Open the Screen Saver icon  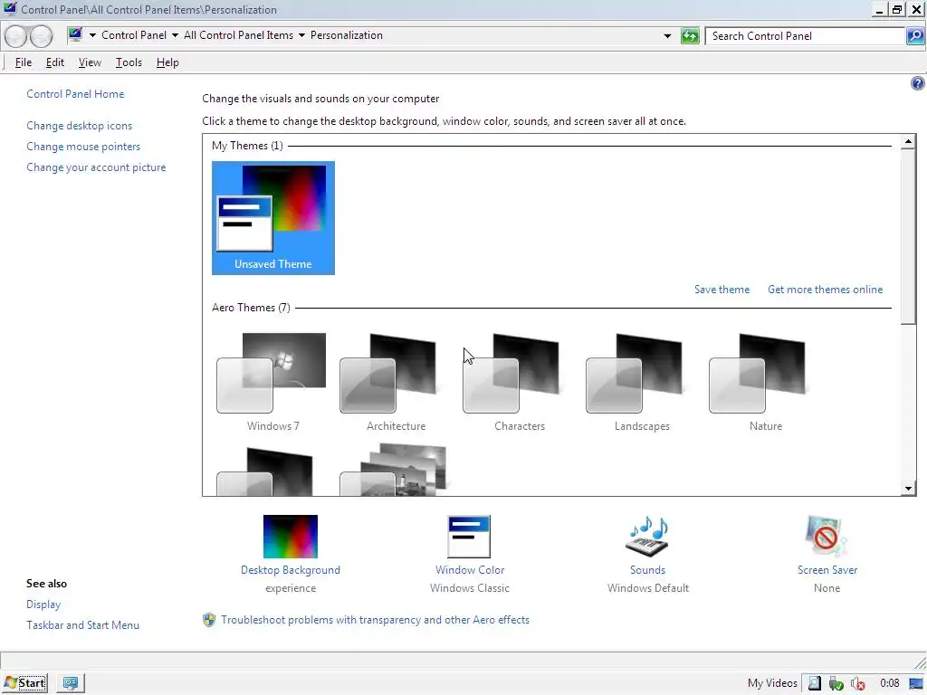click(x=826, y=537)
